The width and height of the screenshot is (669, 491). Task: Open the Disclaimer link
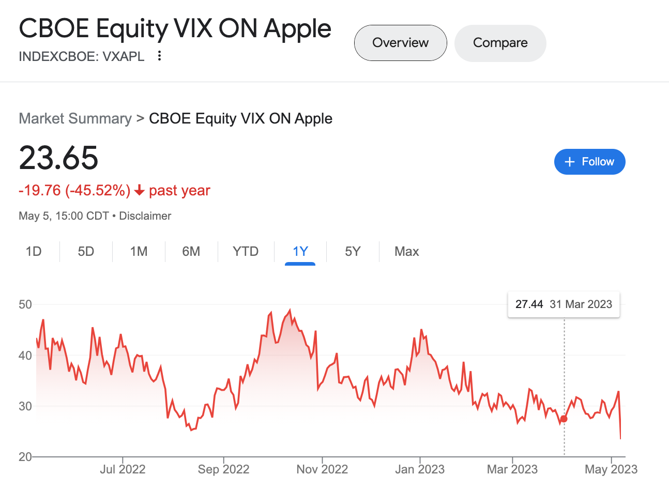click(x=145, y=216)
